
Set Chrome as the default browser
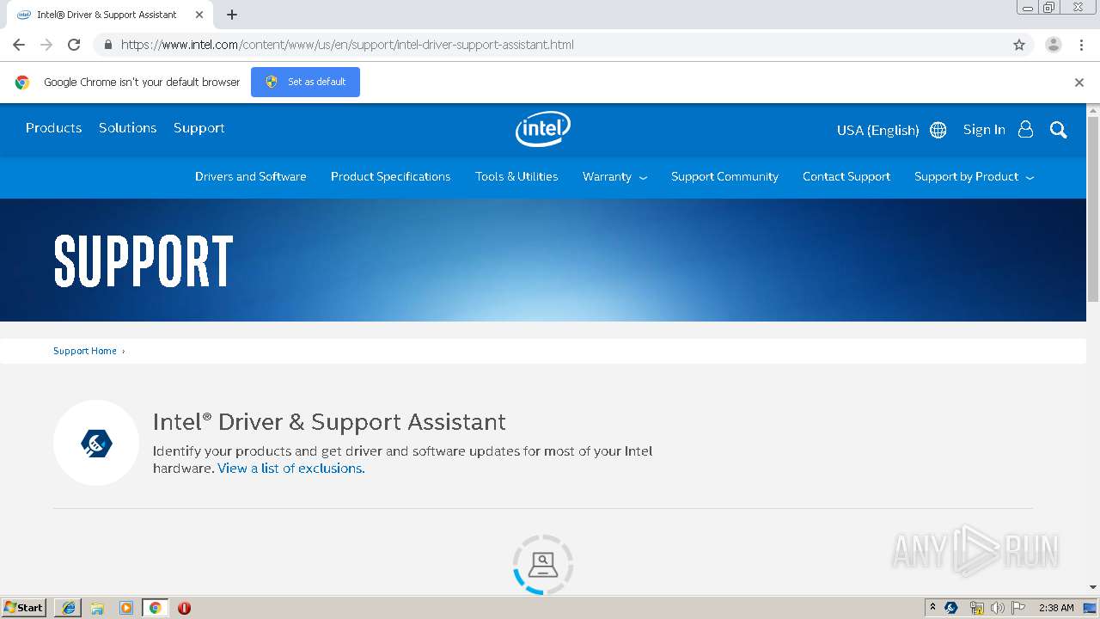point(305,82)
